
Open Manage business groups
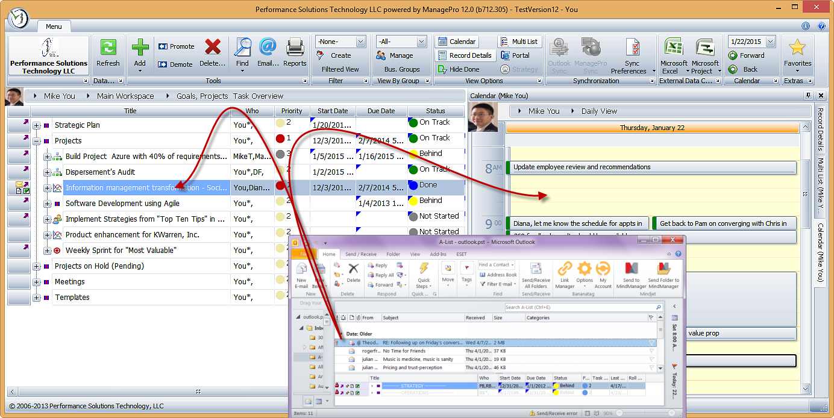tap(395, 55)
